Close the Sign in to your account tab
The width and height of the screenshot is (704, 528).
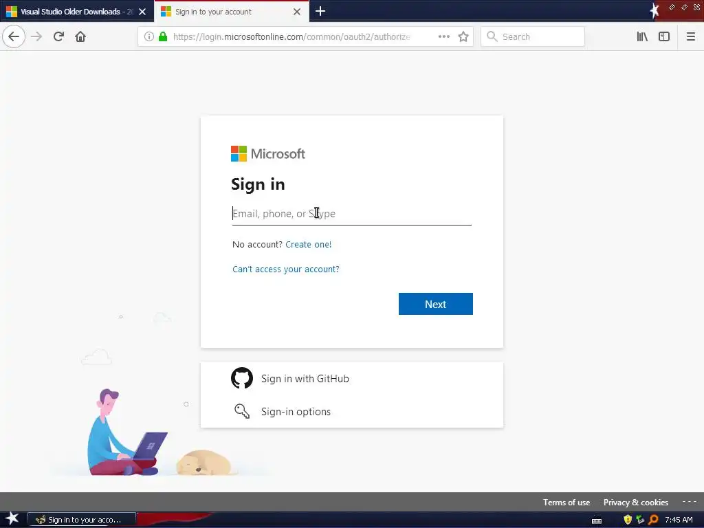(297, 12)
